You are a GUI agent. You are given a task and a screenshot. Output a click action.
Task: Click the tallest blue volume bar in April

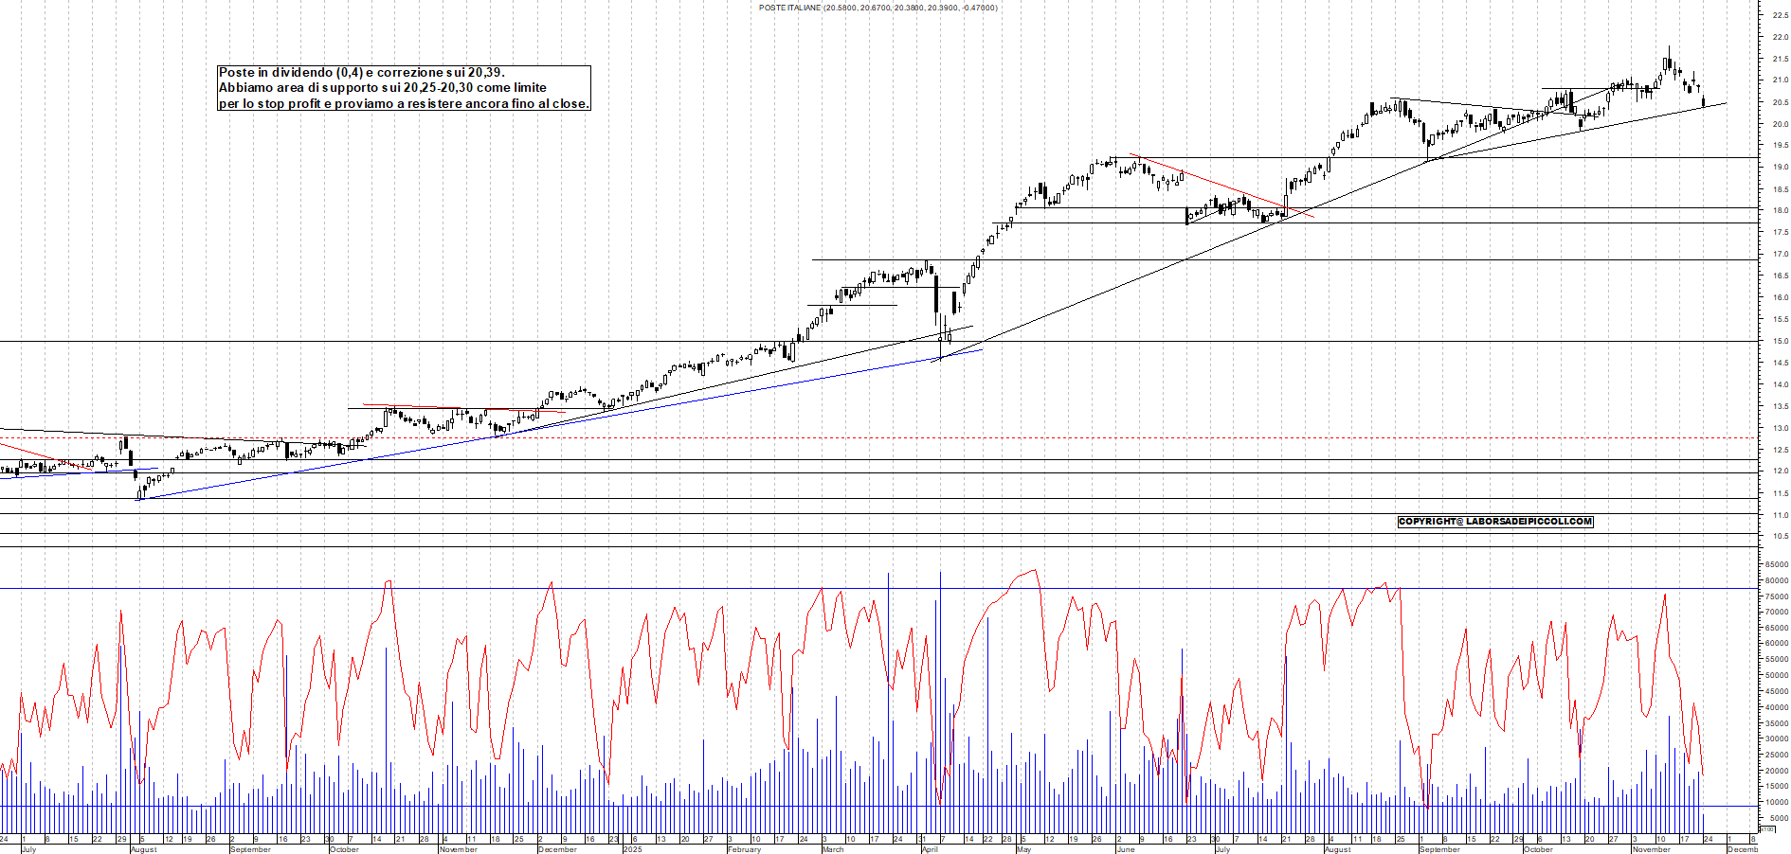(940, 682)
